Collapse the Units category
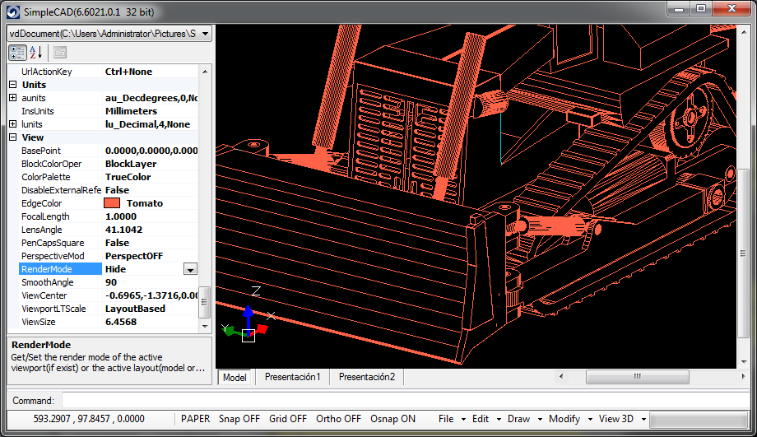 coord(13,85)
